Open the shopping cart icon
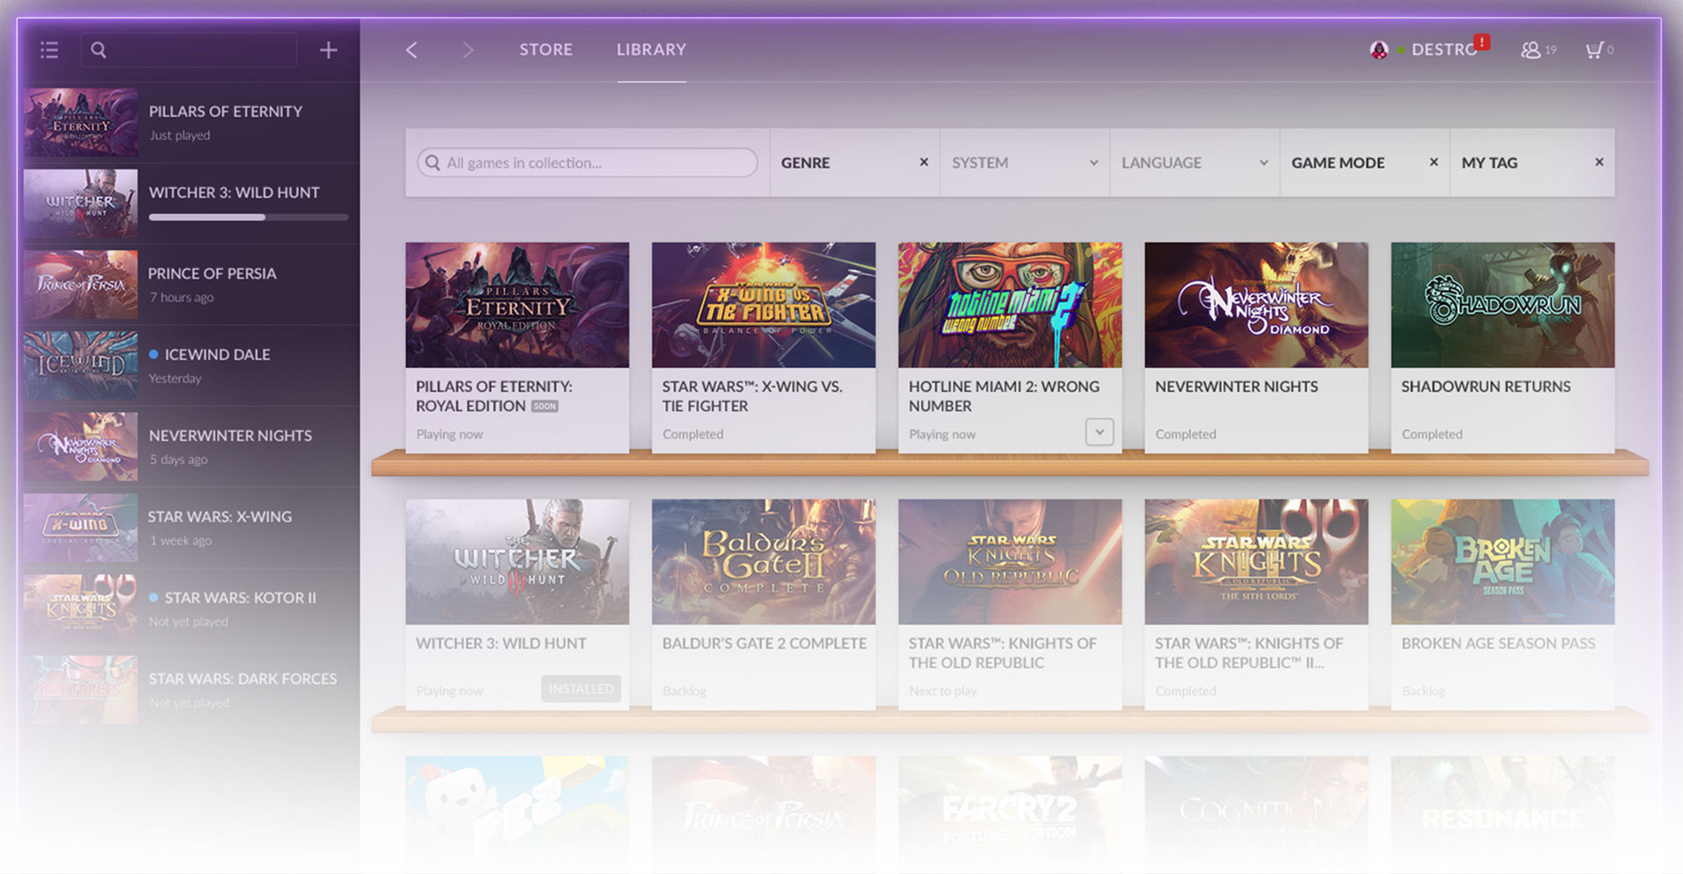This screenshot has height=874, width=1683. pyautogui.click(x=1594, y=50)
